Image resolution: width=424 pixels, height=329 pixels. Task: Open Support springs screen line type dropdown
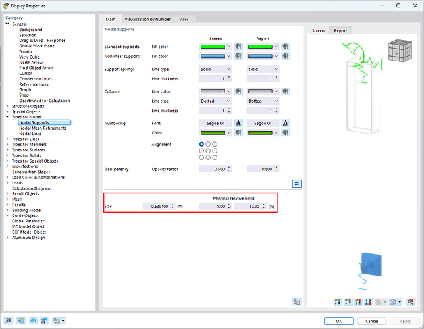[x=216, y=69]
